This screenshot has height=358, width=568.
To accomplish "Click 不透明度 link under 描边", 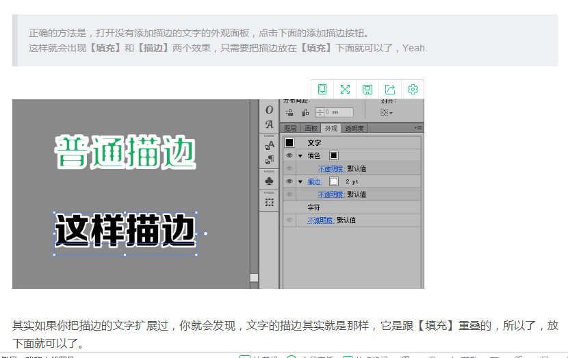I will point(331,194).
